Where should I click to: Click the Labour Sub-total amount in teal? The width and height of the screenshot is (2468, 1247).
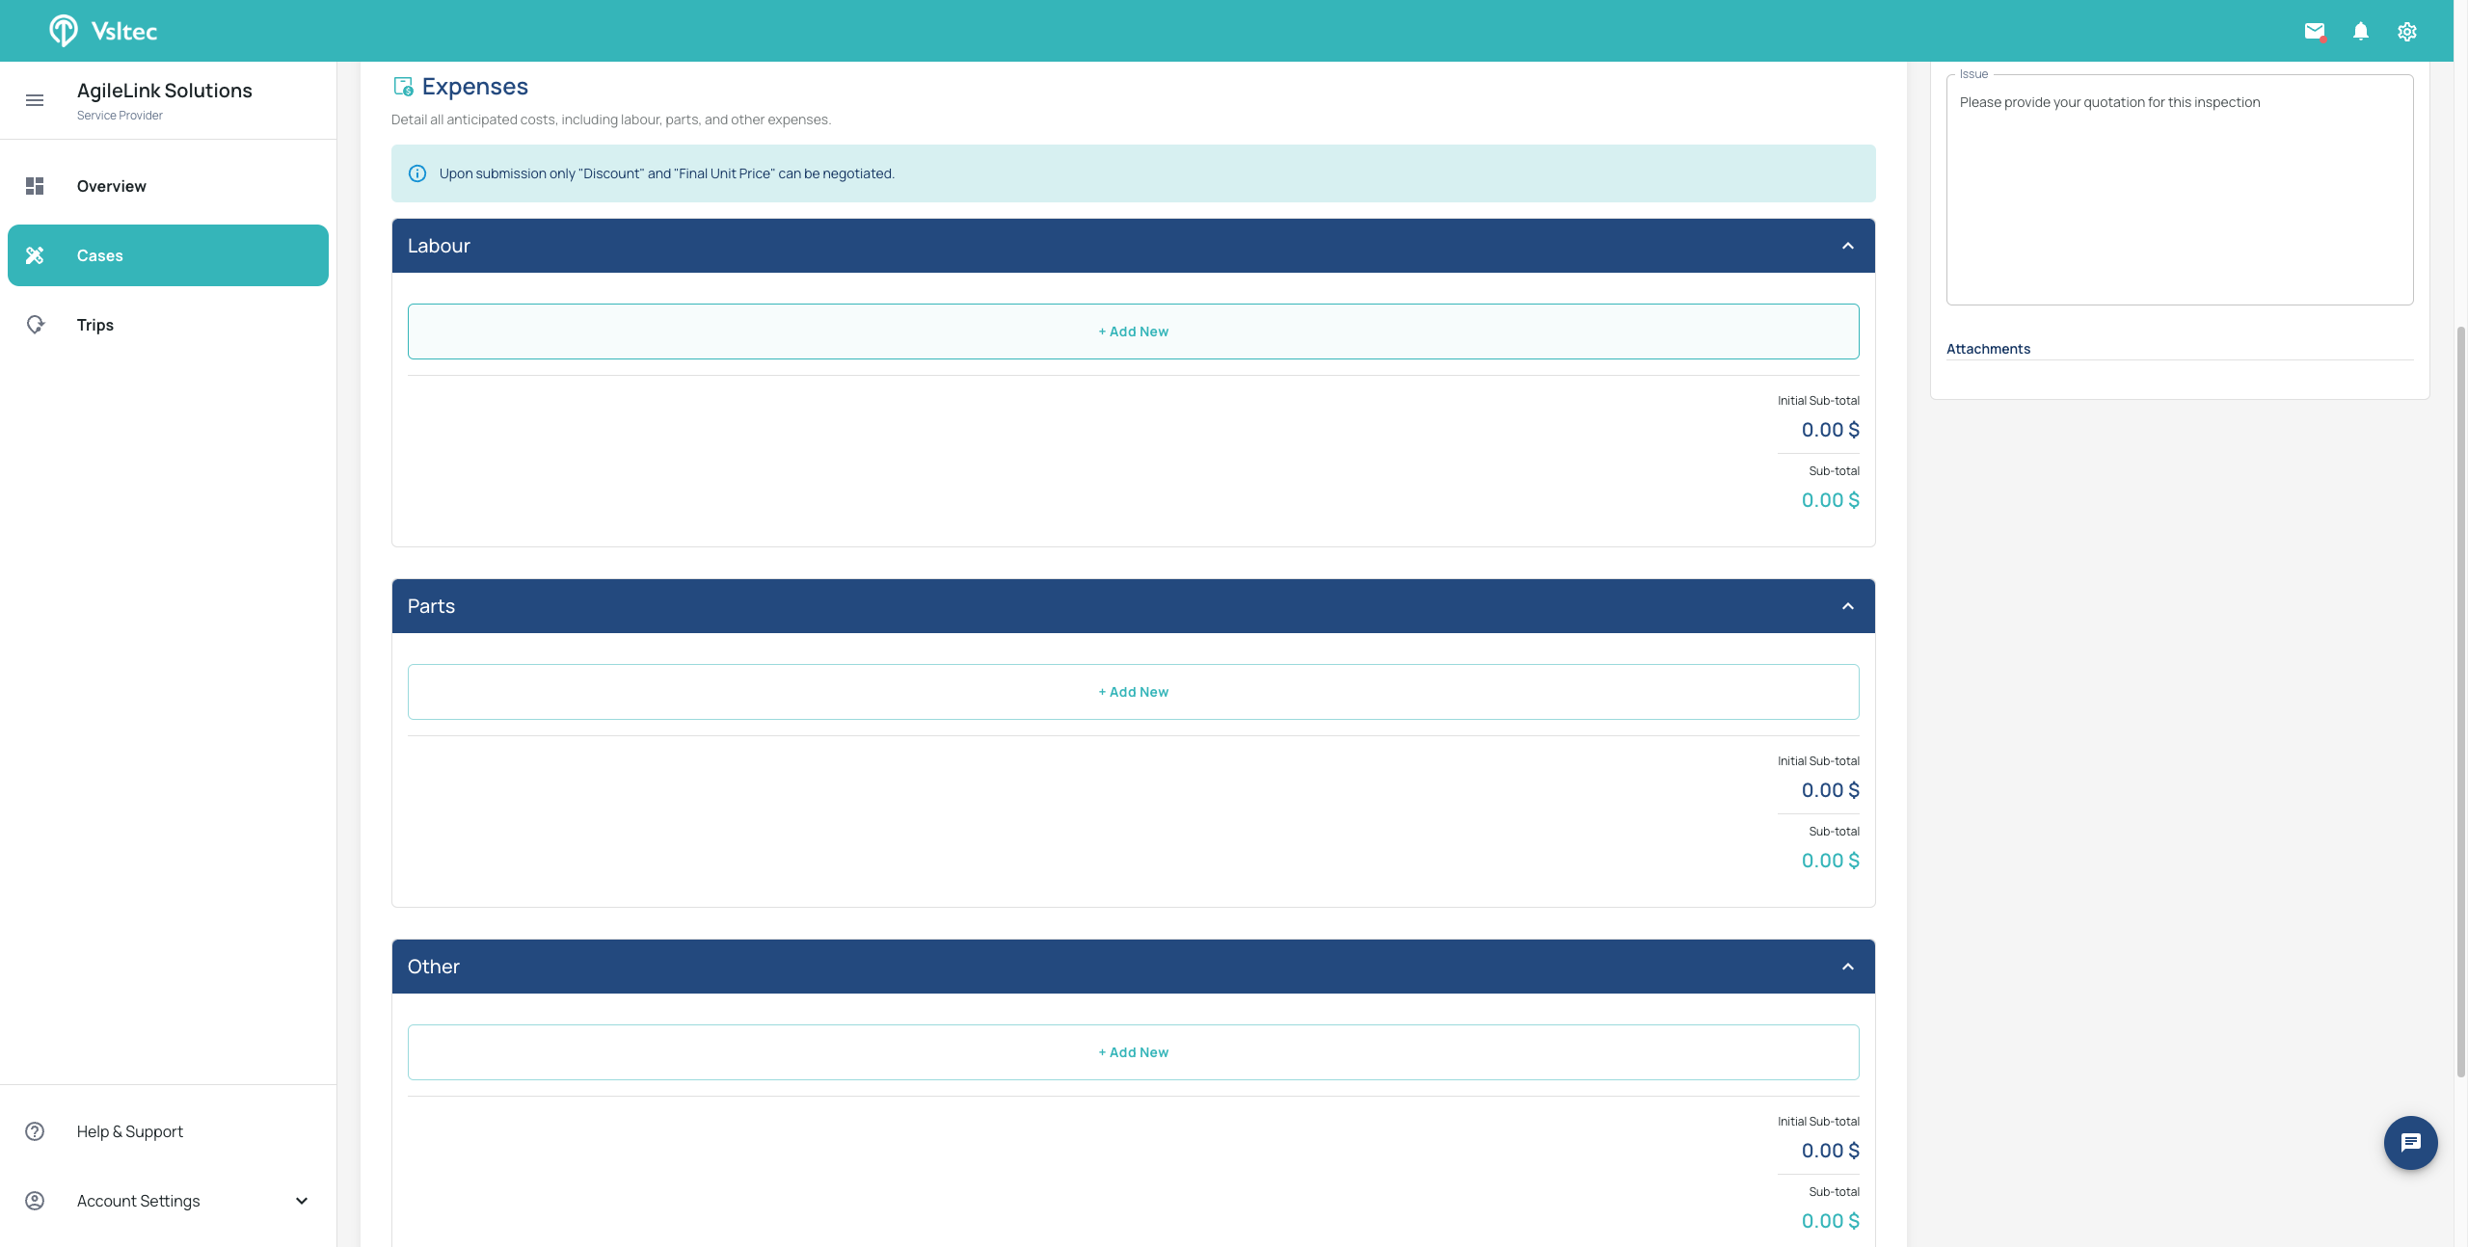coord(1830,500)
